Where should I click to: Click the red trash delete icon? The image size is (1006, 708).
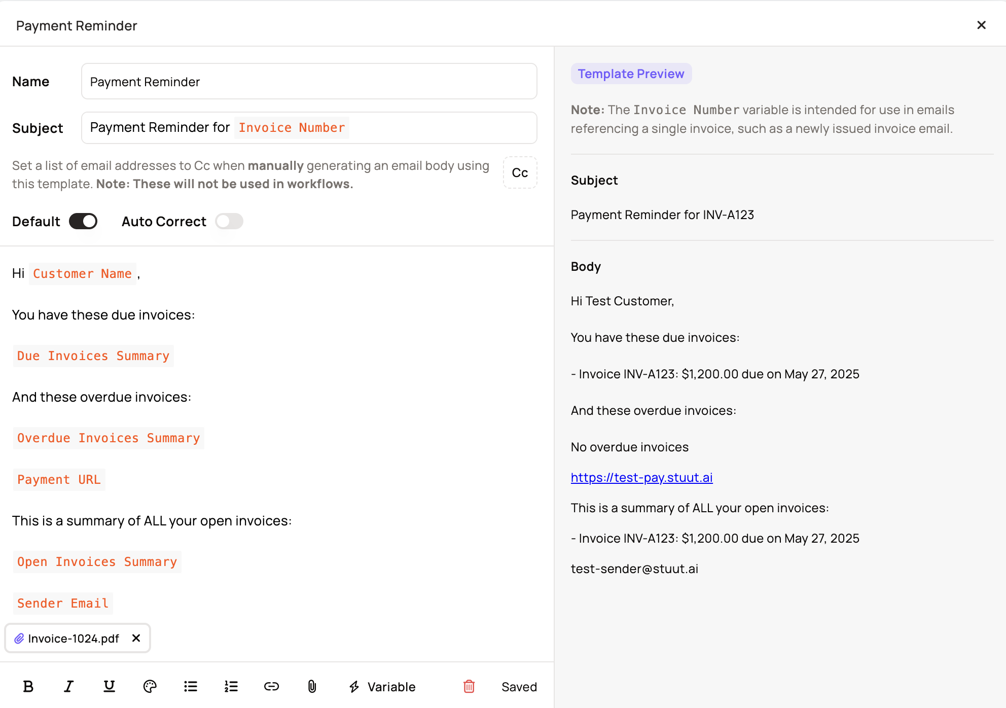pyautogui.click(x=469, y=687)
